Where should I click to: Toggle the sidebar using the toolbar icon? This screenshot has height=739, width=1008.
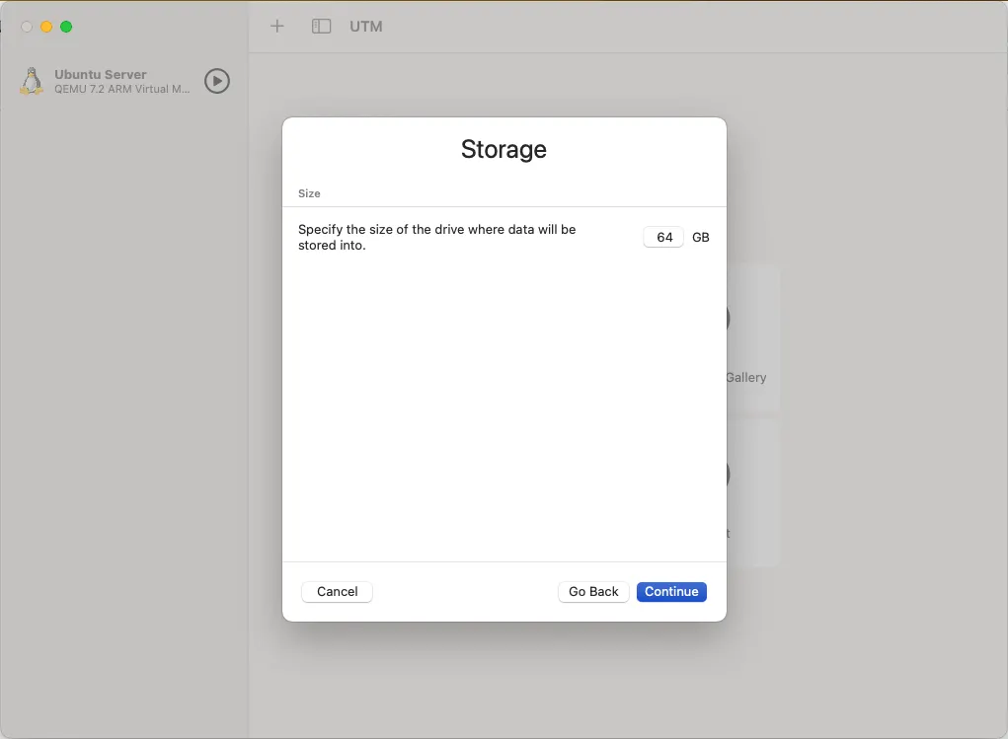(321, 27)
